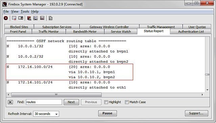
Task: Select the Status Report tab
Action: coord(153,31)
